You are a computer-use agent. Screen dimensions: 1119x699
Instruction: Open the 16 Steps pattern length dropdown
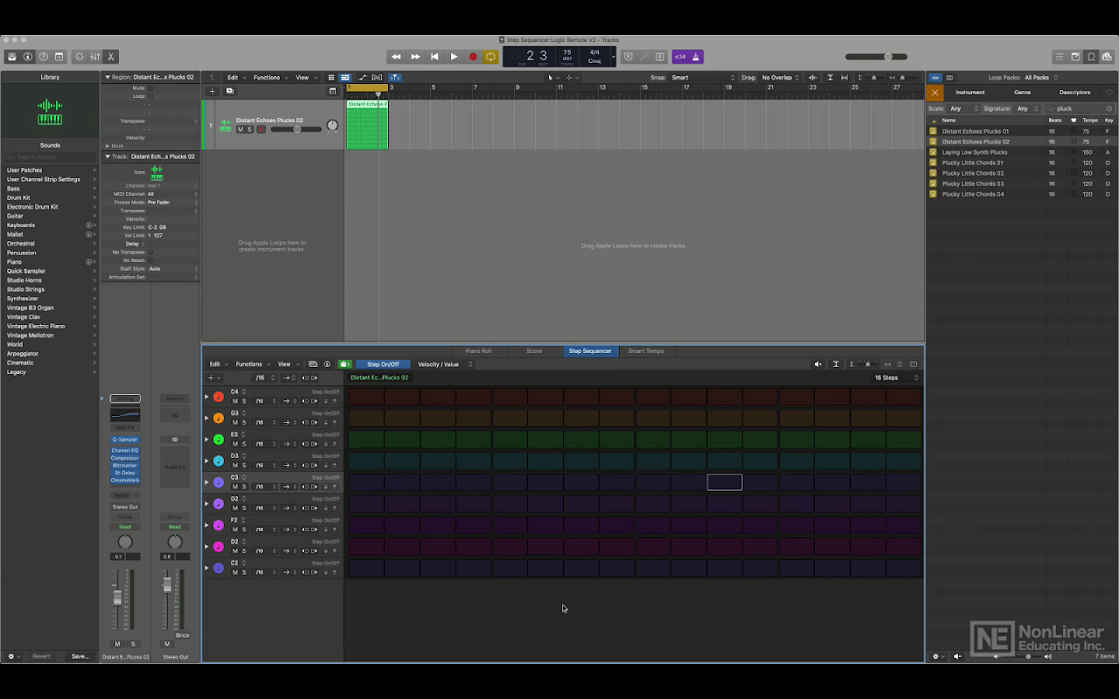(x=897, y=377)
